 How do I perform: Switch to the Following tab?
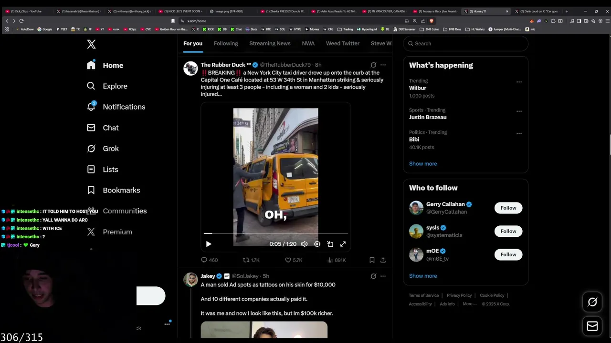point(226,43)
